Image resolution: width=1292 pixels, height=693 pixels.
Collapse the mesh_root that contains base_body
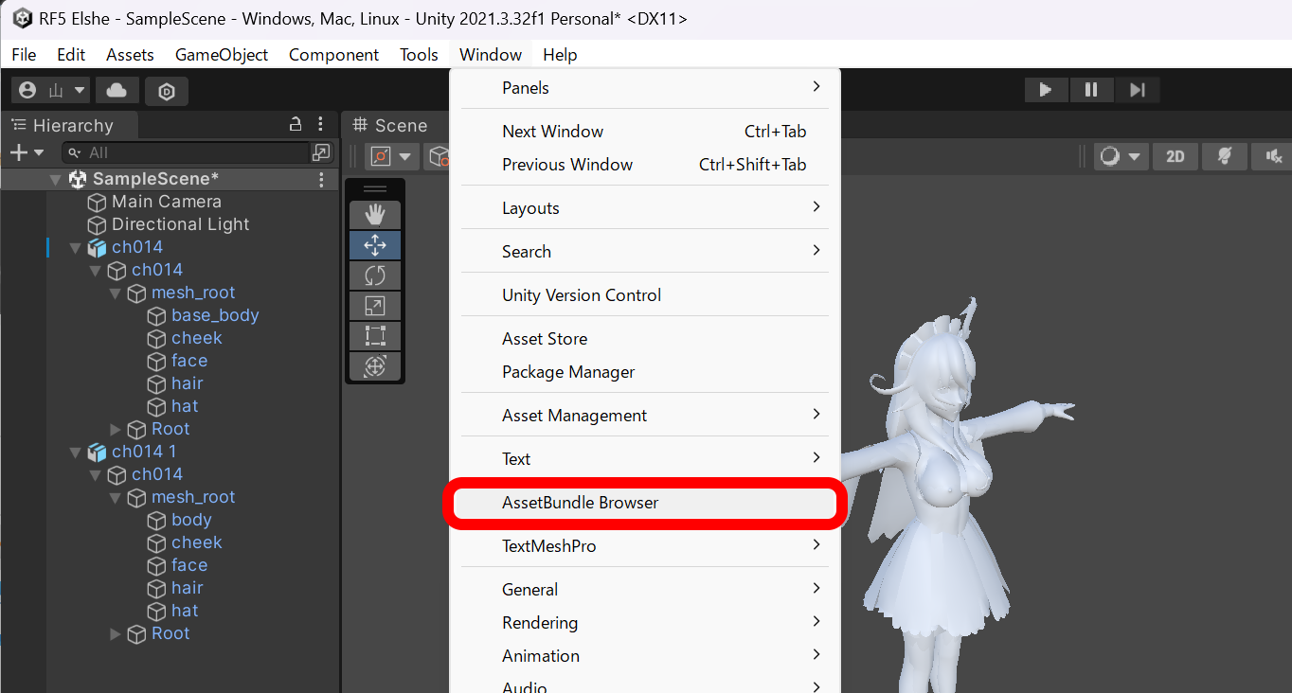[x=115, y=293]
